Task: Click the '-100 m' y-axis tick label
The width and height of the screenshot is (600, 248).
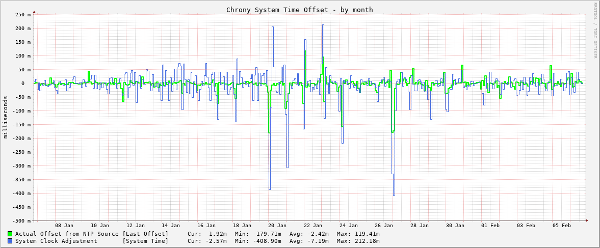Action: tap(21, 111)
